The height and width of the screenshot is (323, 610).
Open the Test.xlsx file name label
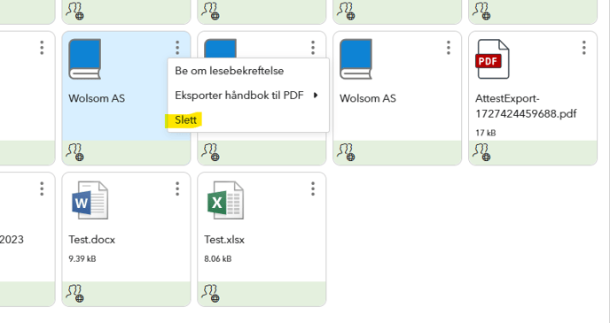coord(224,240)
